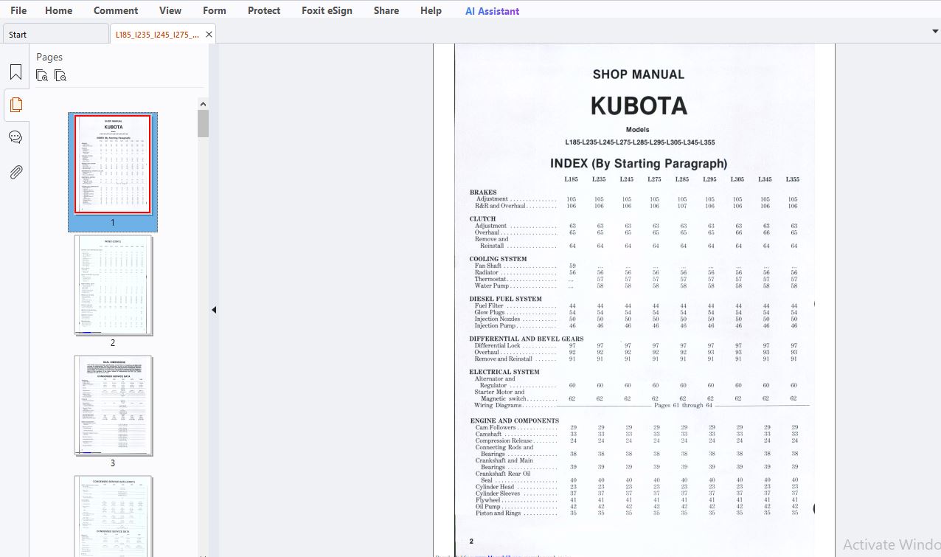The width and height of the screenshot is (941, 557).
Task: Open the Comments panel
Action: pos(15,137)
